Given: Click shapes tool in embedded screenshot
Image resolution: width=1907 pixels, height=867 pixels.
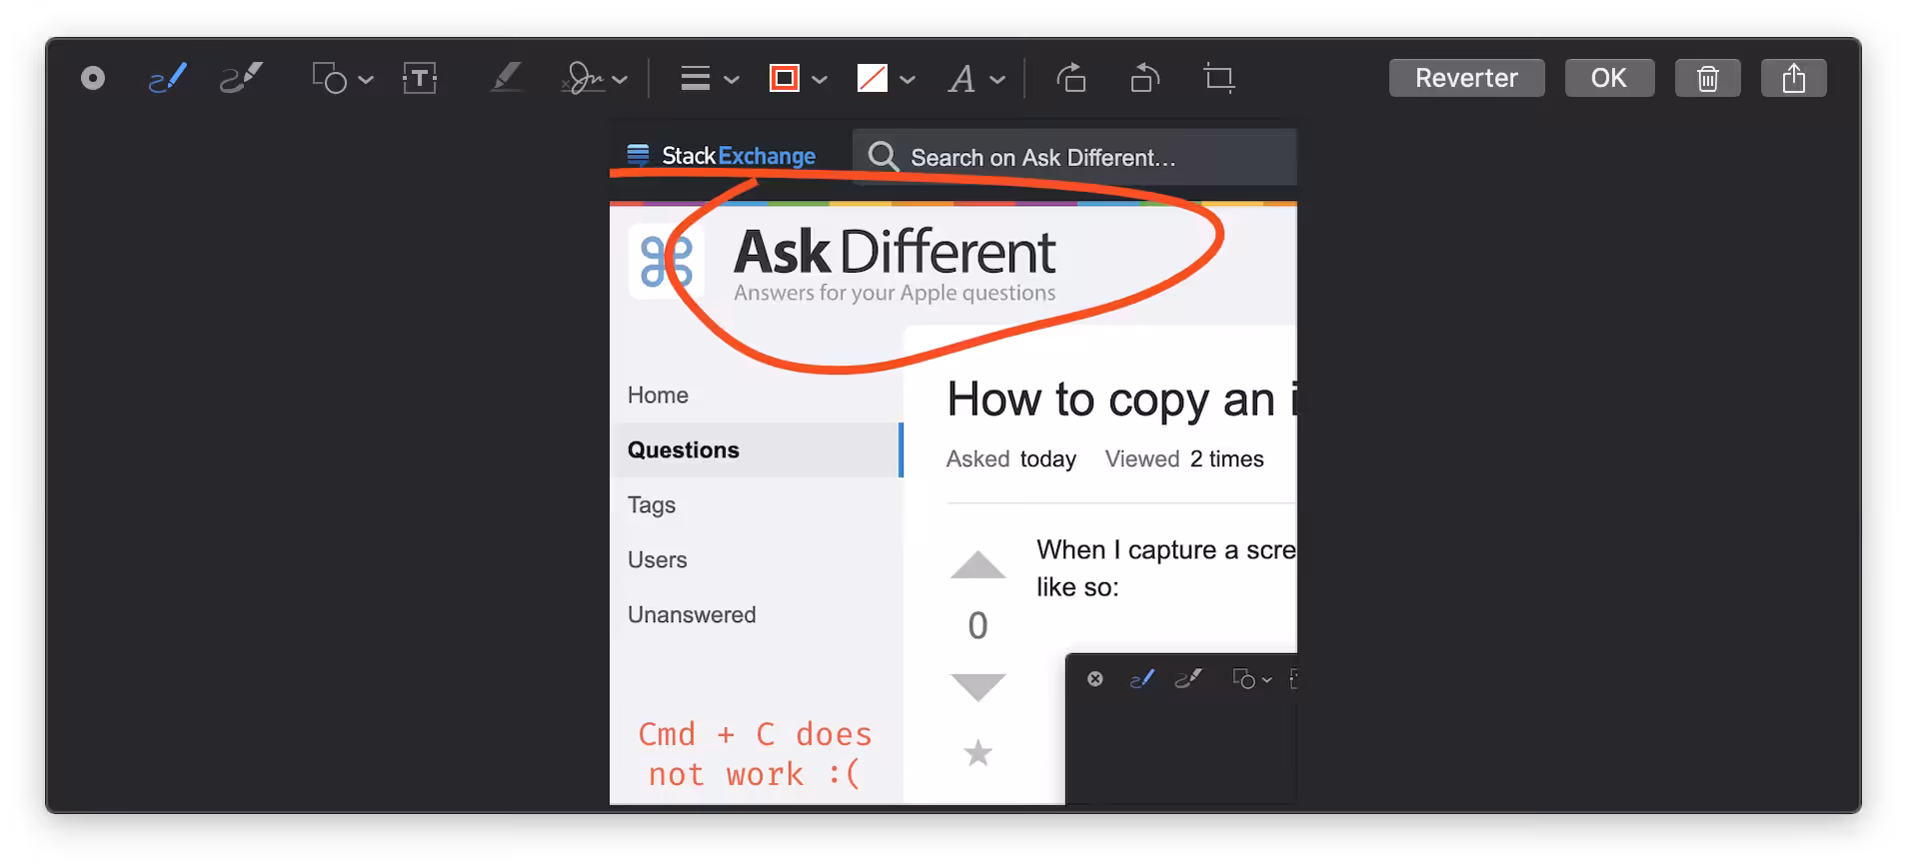Looking at the screenshot, I should pyautogui.click(x=1244, y=679).
